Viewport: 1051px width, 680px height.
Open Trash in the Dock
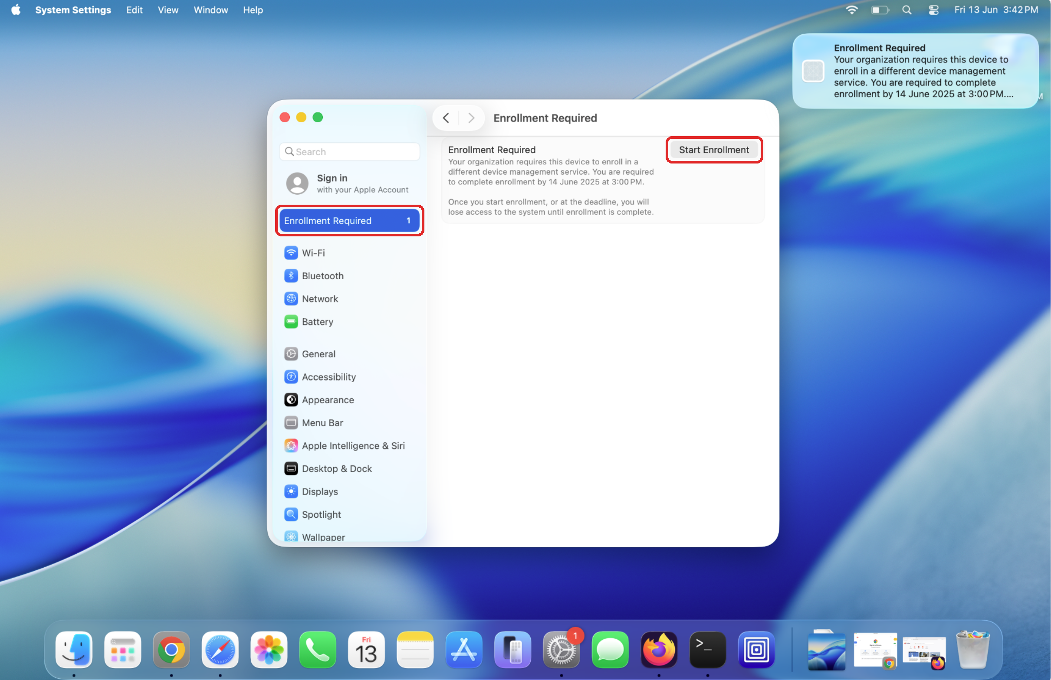coord(972,650)
